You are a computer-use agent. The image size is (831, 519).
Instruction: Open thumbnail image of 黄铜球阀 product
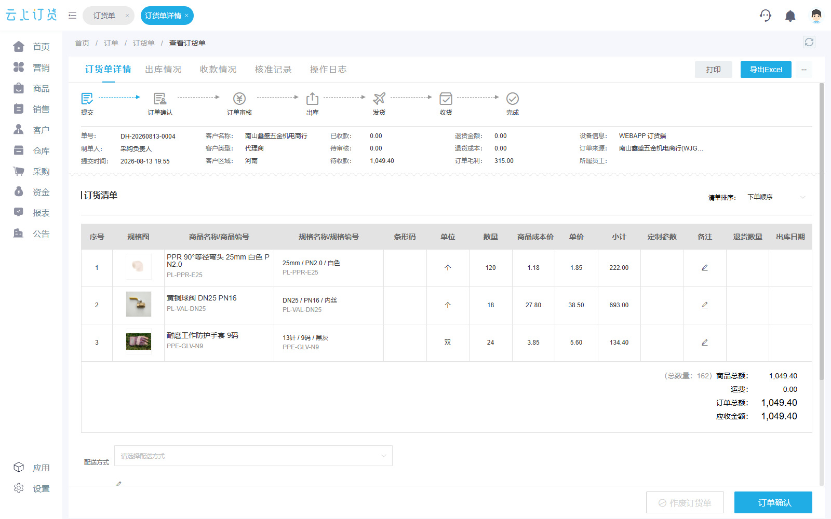tap(139, 304)
